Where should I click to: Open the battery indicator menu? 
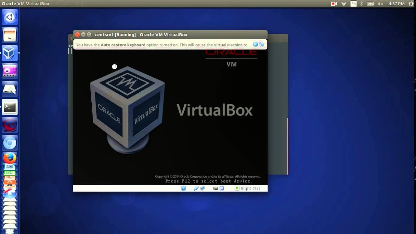(370, 4)
